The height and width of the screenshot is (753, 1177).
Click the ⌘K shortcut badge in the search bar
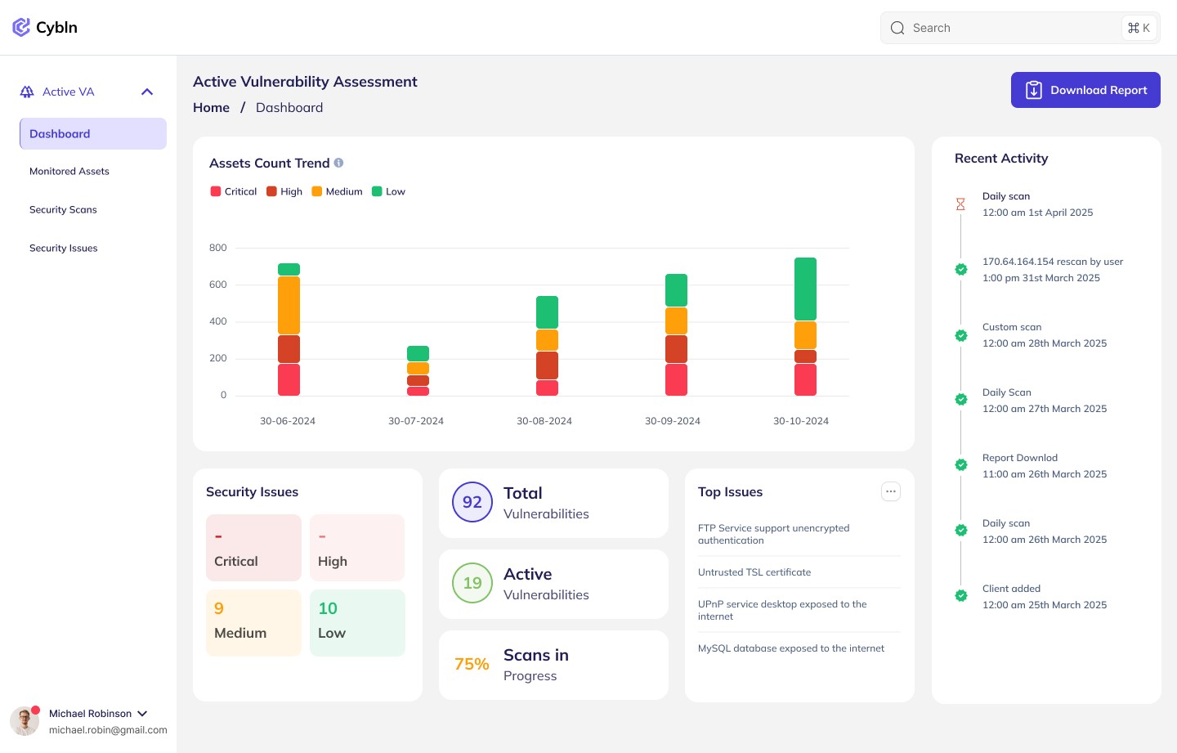(1139, 28)
